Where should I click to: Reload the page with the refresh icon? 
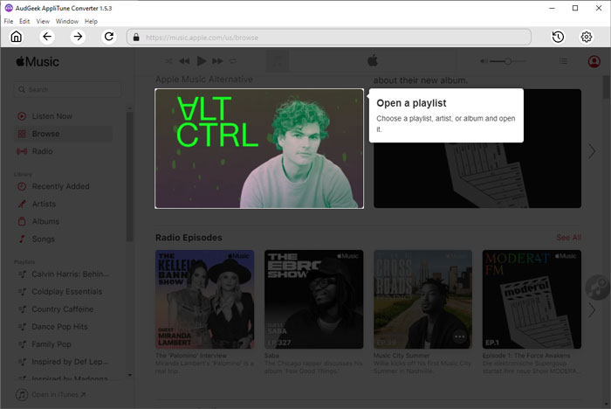[109, 37]
